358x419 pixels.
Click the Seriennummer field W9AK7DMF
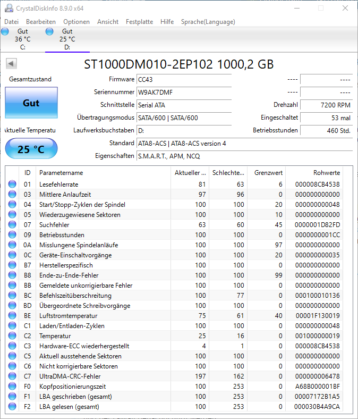pyautogui.click(x=184, y=92)
